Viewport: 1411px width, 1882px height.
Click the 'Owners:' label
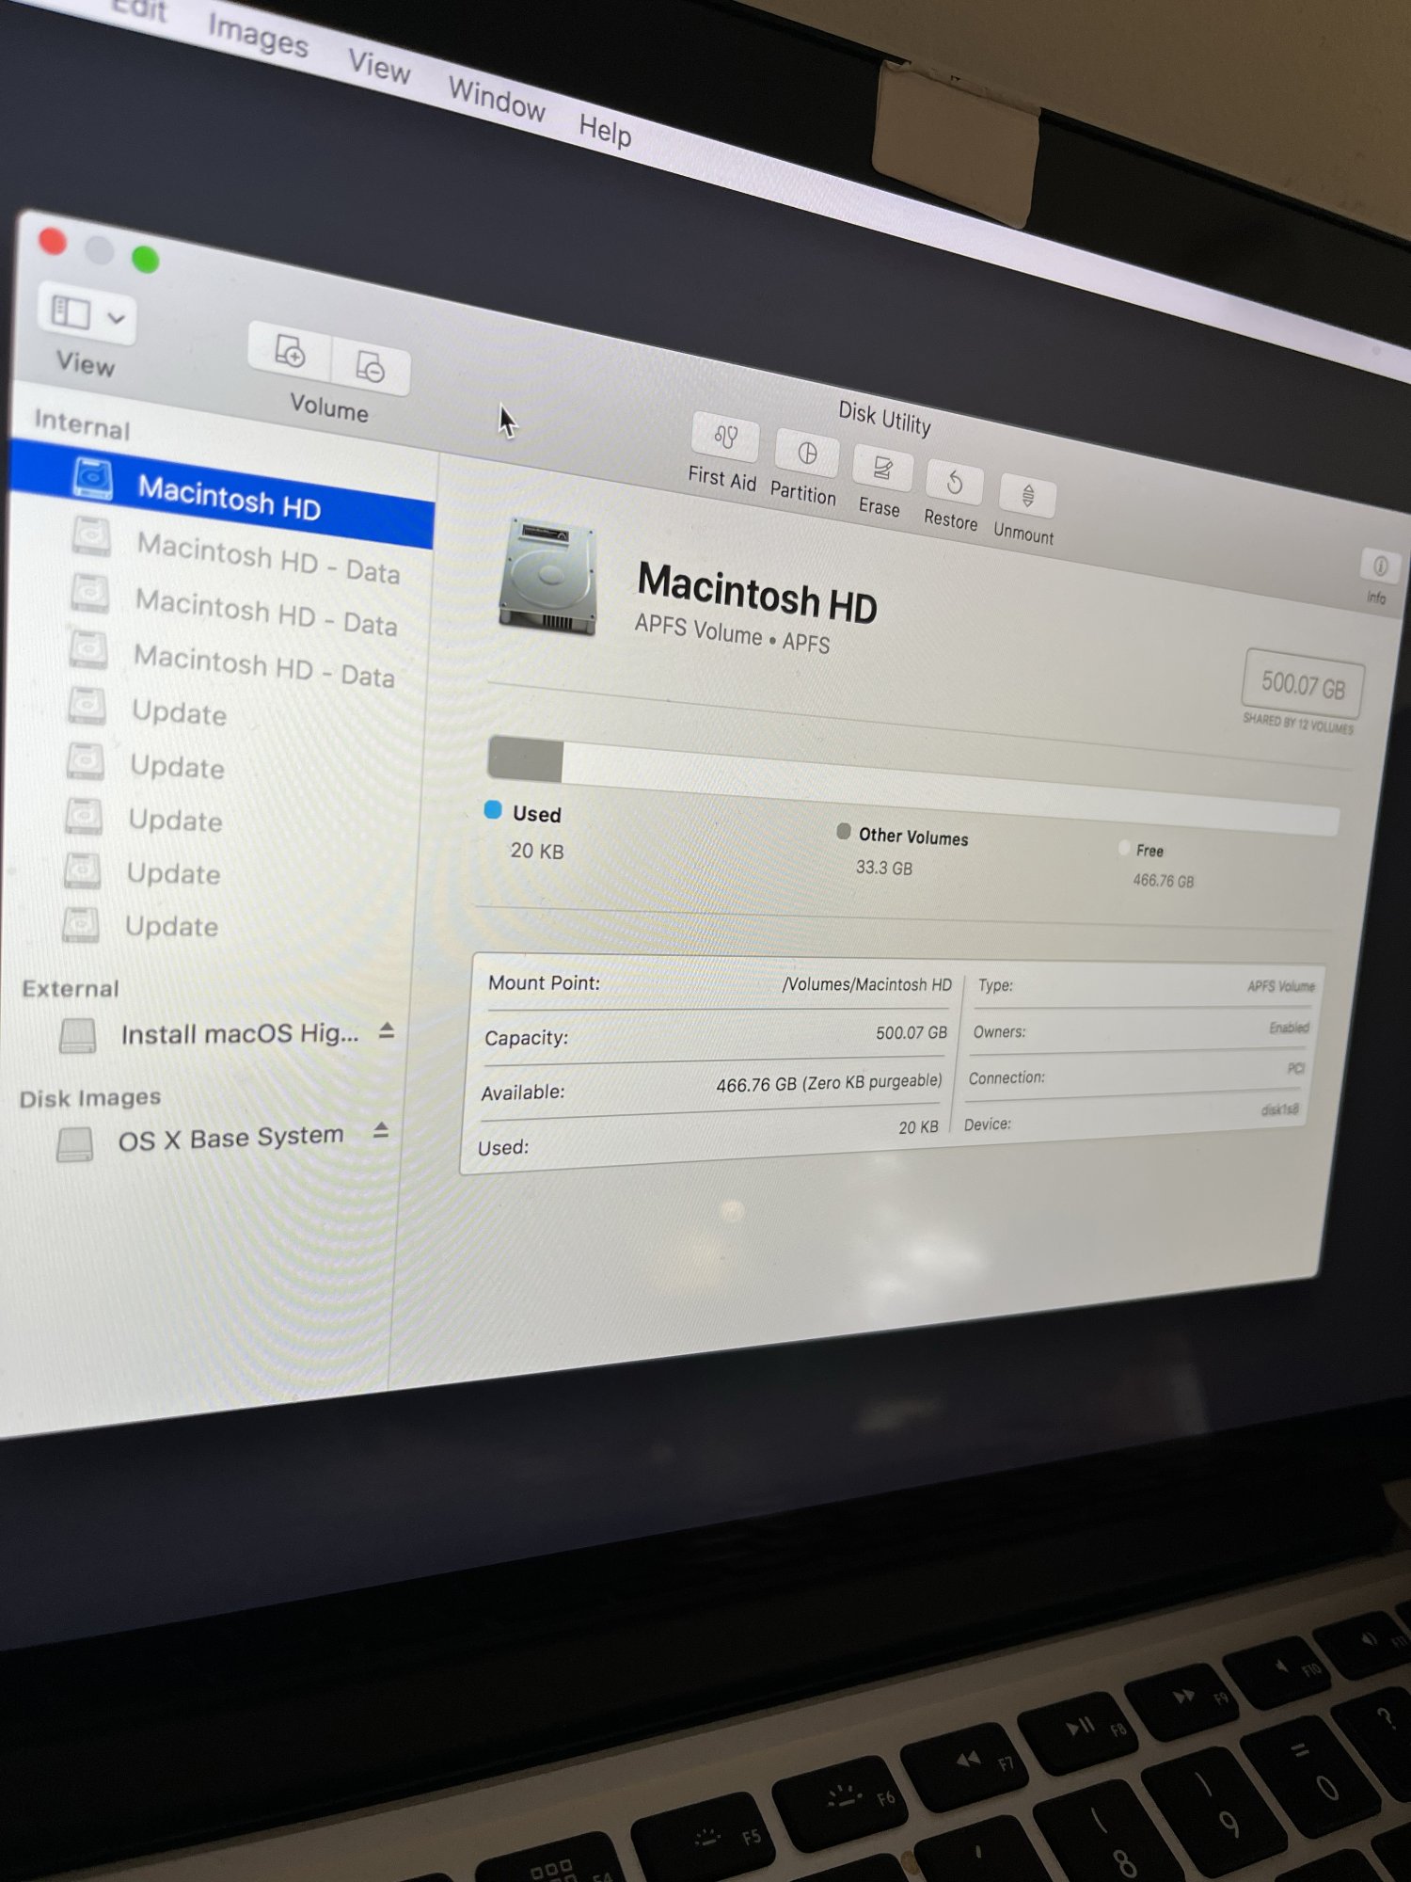pyautogui.click(x=1000, y=1031)
